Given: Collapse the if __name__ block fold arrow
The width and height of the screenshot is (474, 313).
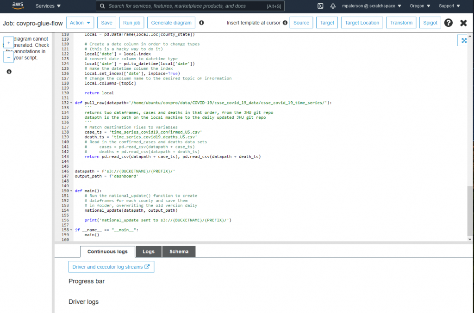Looking at the screenshot, I should tap(71, 230).
